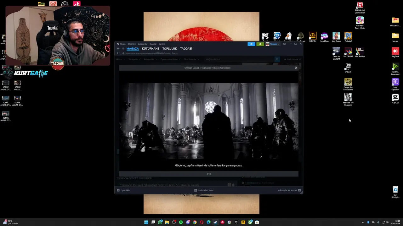
Task: Open the Oyunlar menu
Action: pyautogui.click(x=153, y=44)
